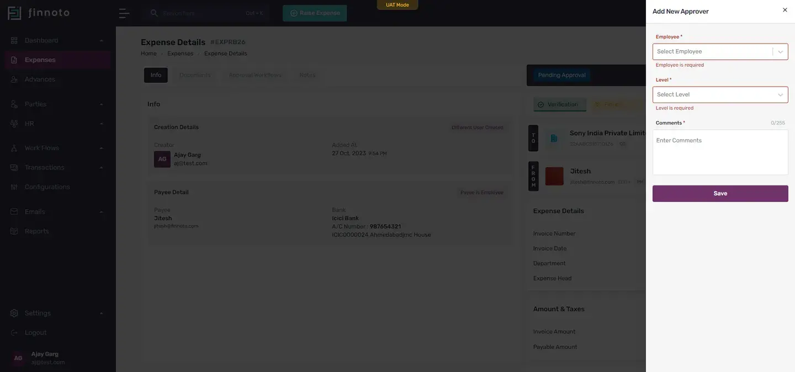Click the Enter Comments text area
Image resolution: width=795 pixels, height=372 pixels.
[x=720, y=152]
